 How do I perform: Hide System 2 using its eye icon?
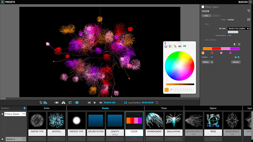(x=2, y=139)
